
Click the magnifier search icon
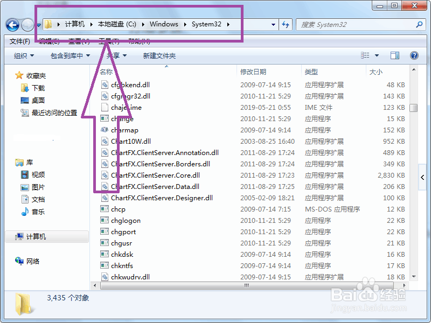(x=419, y=25)
